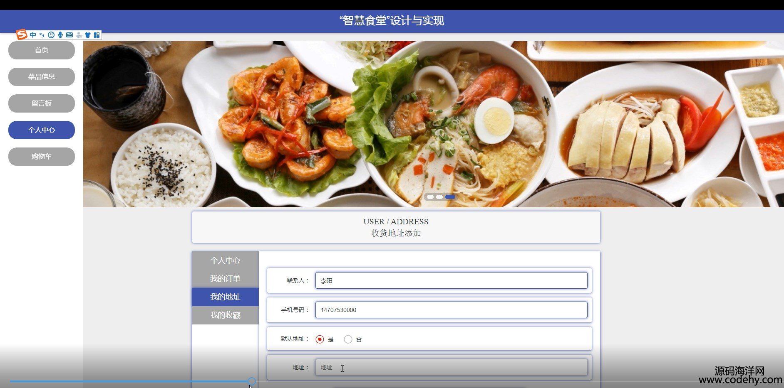Select the third banner carousel indicator
Image resolution: width=784 pixels, height=388 pixels.
click(x=450, y=197)
